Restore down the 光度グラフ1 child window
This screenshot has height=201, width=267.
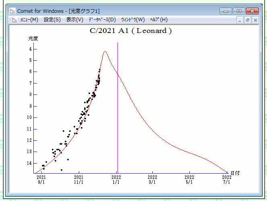pyautogui.click(x=247, y=20)
